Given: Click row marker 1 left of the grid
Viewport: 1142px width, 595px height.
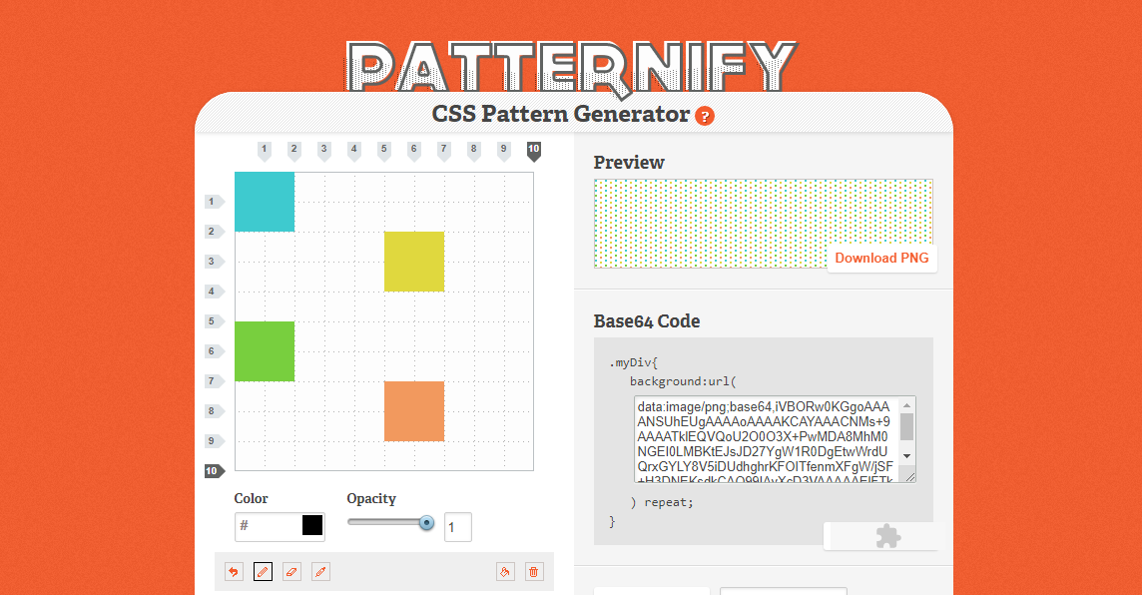Looking at the screenshot, I should 214,202.
